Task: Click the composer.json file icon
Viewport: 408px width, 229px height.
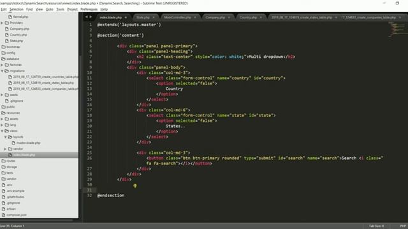Action: [x=4, y=215]
